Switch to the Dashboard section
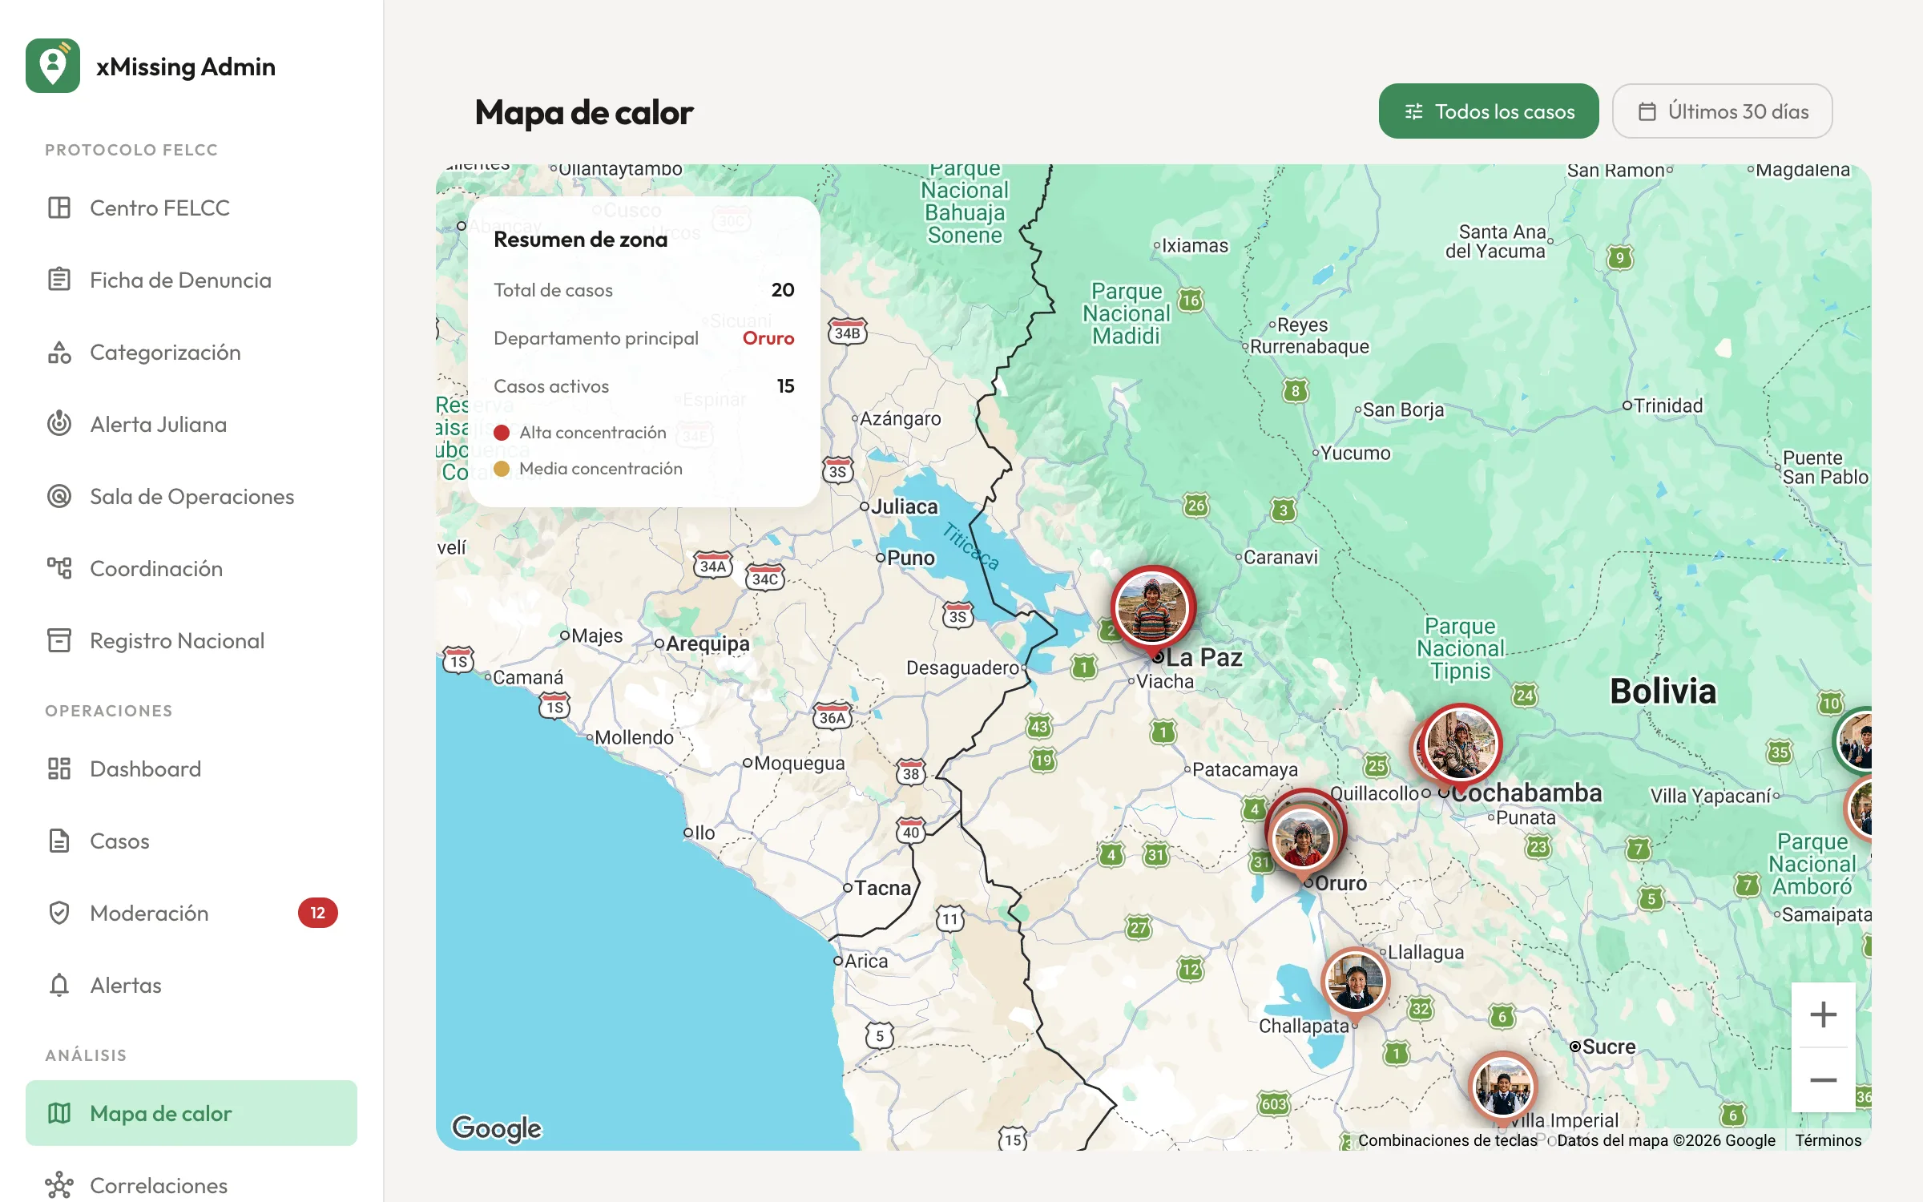 (191, 768)
